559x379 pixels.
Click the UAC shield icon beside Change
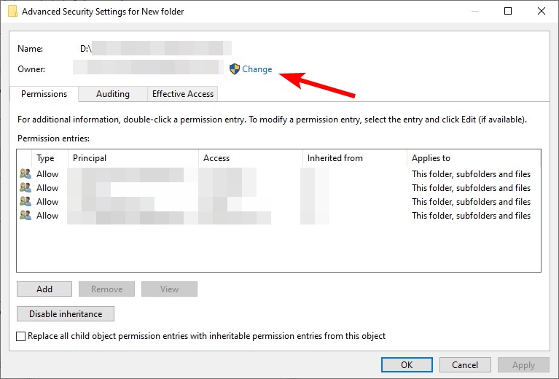(234, 69)
